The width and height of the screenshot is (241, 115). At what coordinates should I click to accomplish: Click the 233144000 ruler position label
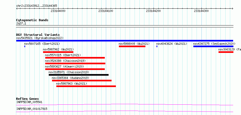click(x=58, y=11)
